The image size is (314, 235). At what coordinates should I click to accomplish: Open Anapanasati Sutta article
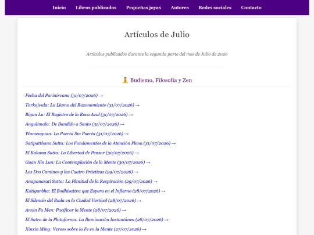tap(91, 182)
